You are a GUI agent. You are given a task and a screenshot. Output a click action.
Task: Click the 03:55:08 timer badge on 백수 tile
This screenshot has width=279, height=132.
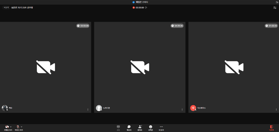coord(83,26)
